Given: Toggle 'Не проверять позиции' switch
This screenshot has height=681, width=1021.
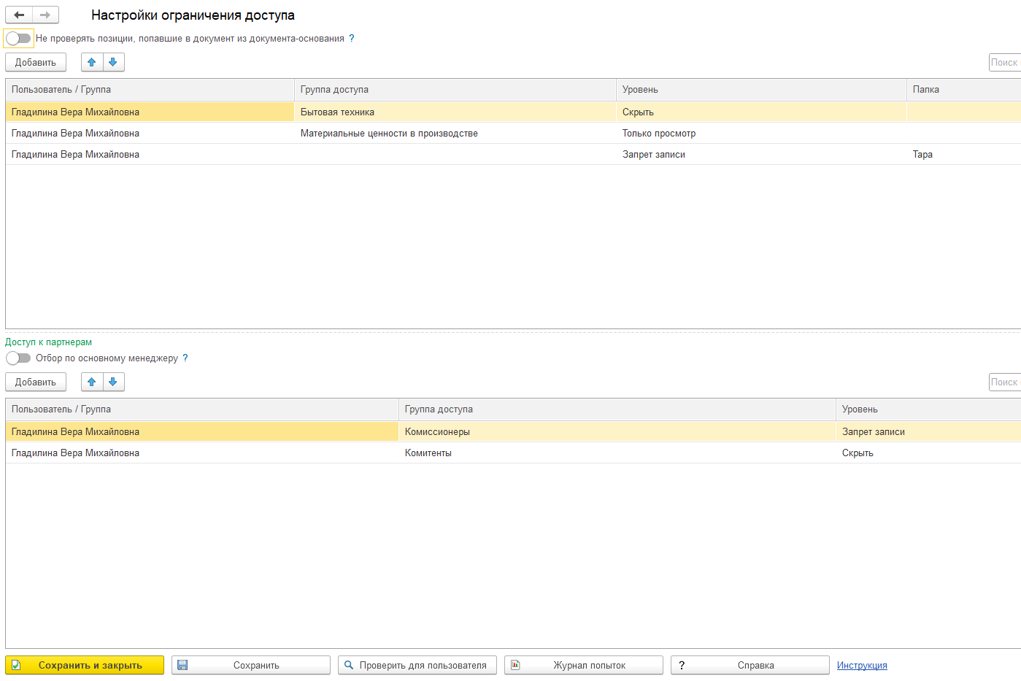Looking at the screenshot, I should pyautogui.click(x=18, y=38).
